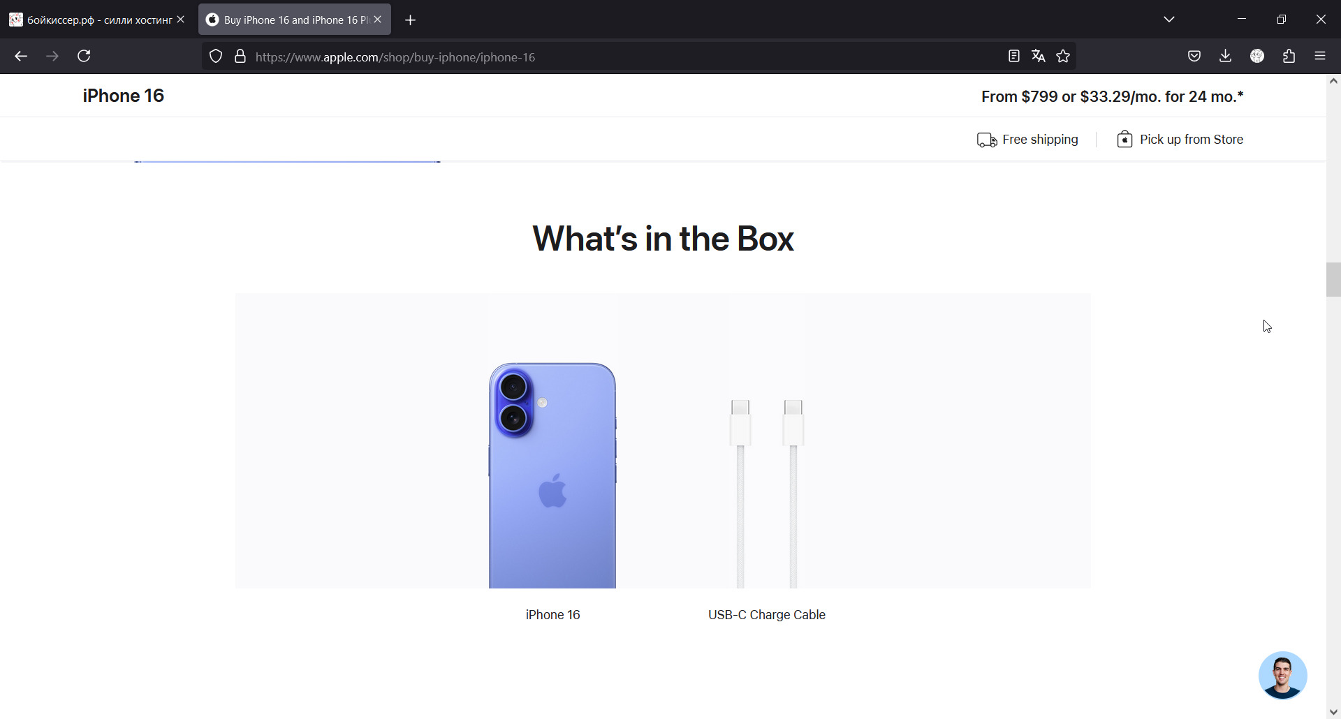This screenshot has height=719, width=1341.
Task: Click the scrollbar up arrow
Action: pos(1333,81)
